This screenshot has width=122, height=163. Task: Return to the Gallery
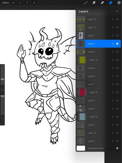click(5, 3)
